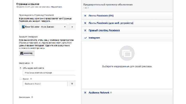This screenshot has height=104, width=186.
Task: Expand the Правый столбец Facebook preview section
Action: 104,31
